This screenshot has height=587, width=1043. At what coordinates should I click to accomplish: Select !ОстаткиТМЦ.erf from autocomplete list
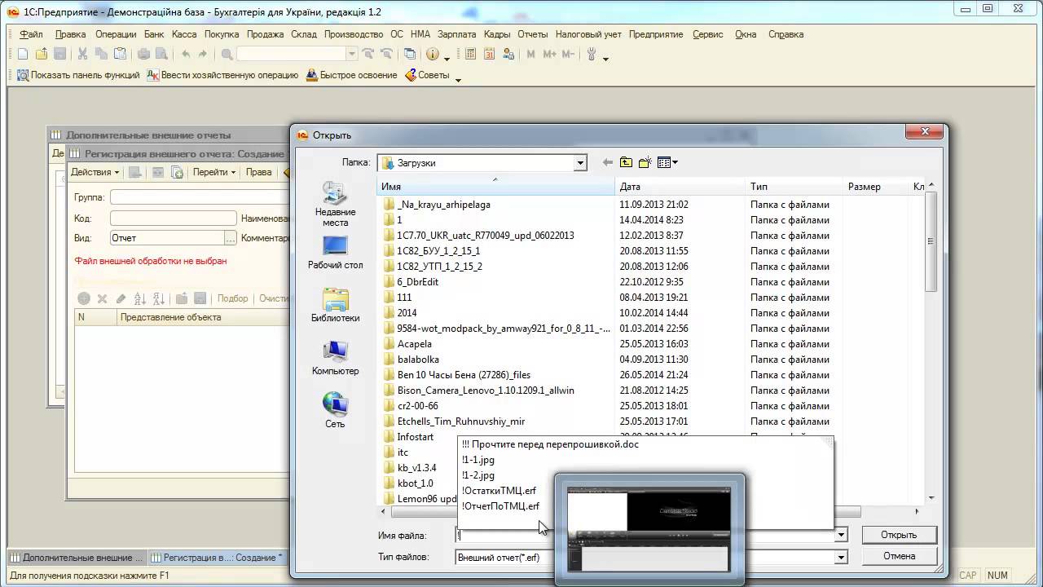[499, 491]
